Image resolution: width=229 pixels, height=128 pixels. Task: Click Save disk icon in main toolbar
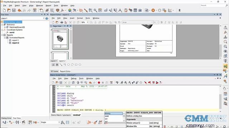[x=14, y=10]
